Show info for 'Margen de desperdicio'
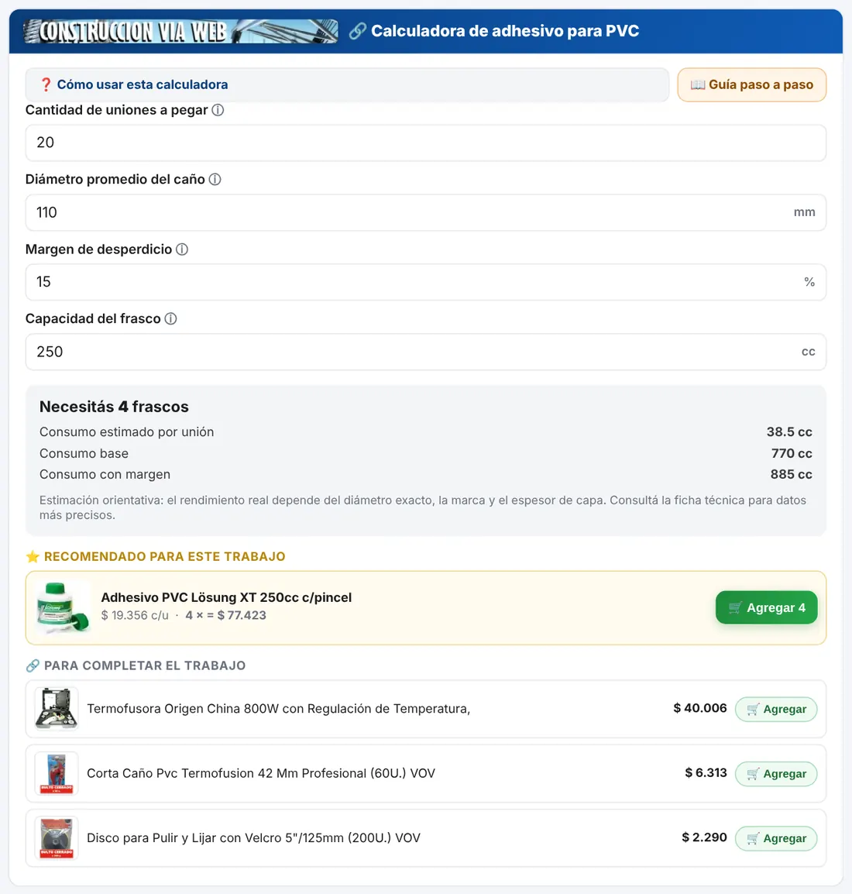Screen dimensions: 852x894 (182, 249)
